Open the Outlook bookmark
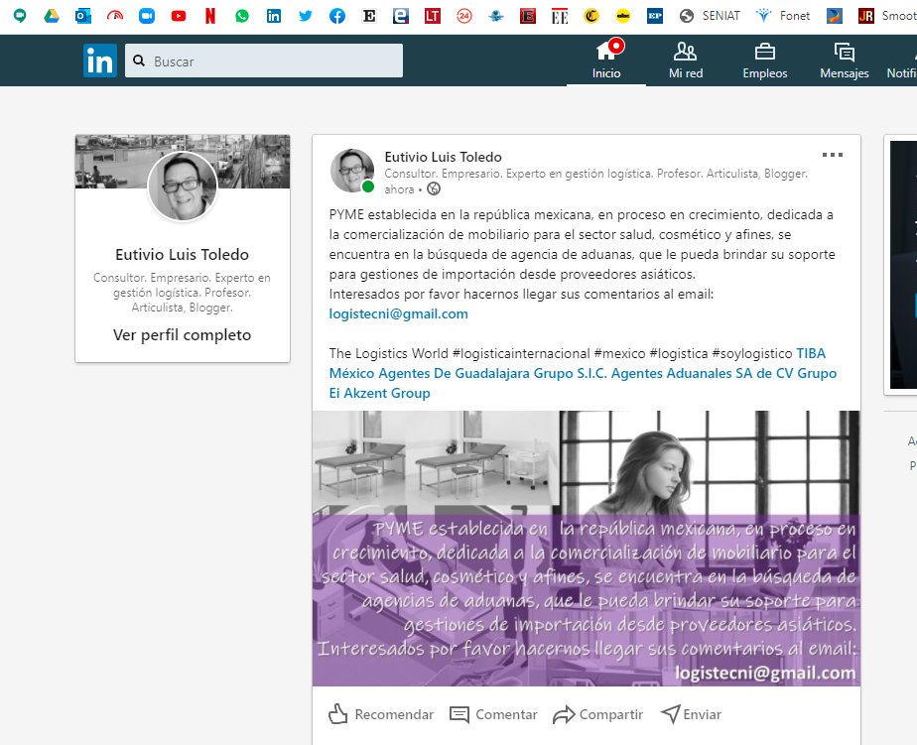Image resolution: width=917 pixels, height=745 pixels. click(x=83, y=16)
